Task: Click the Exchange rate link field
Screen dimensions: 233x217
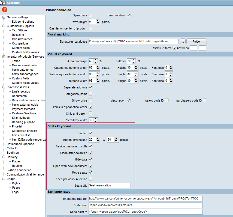Action: point(146,199)
